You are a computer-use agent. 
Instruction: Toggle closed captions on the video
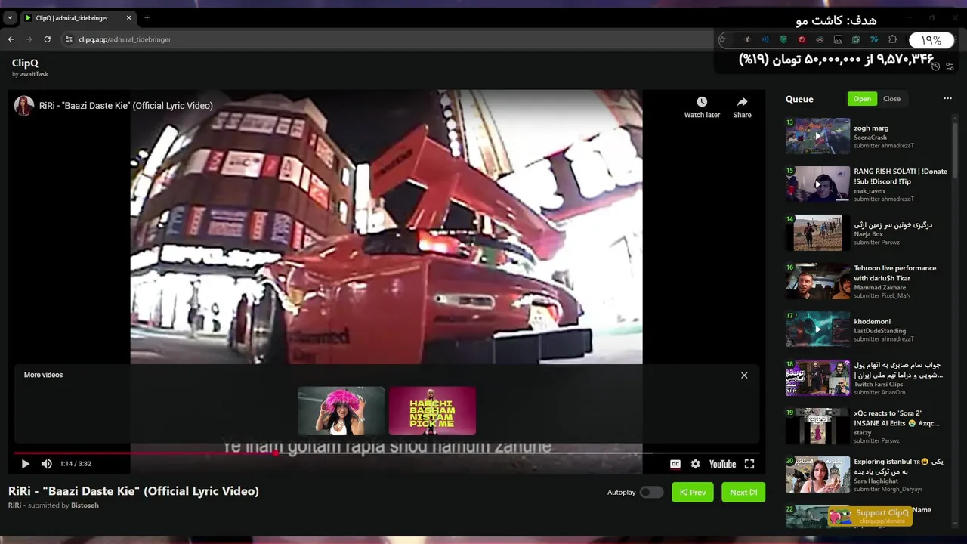(675, 464)
